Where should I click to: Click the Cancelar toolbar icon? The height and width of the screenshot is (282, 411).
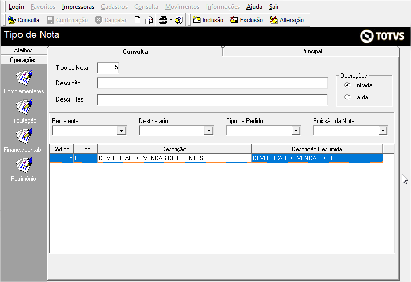98,20
